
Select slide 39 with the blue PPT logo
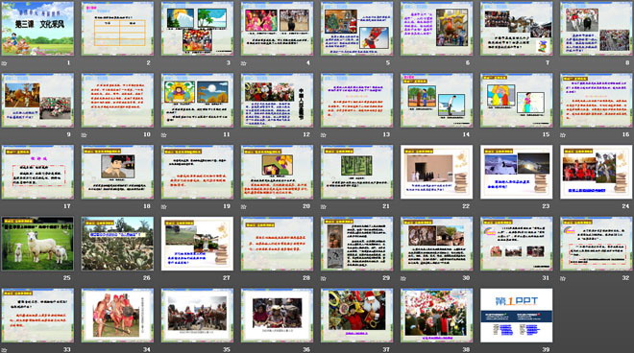tap(517, 316)
